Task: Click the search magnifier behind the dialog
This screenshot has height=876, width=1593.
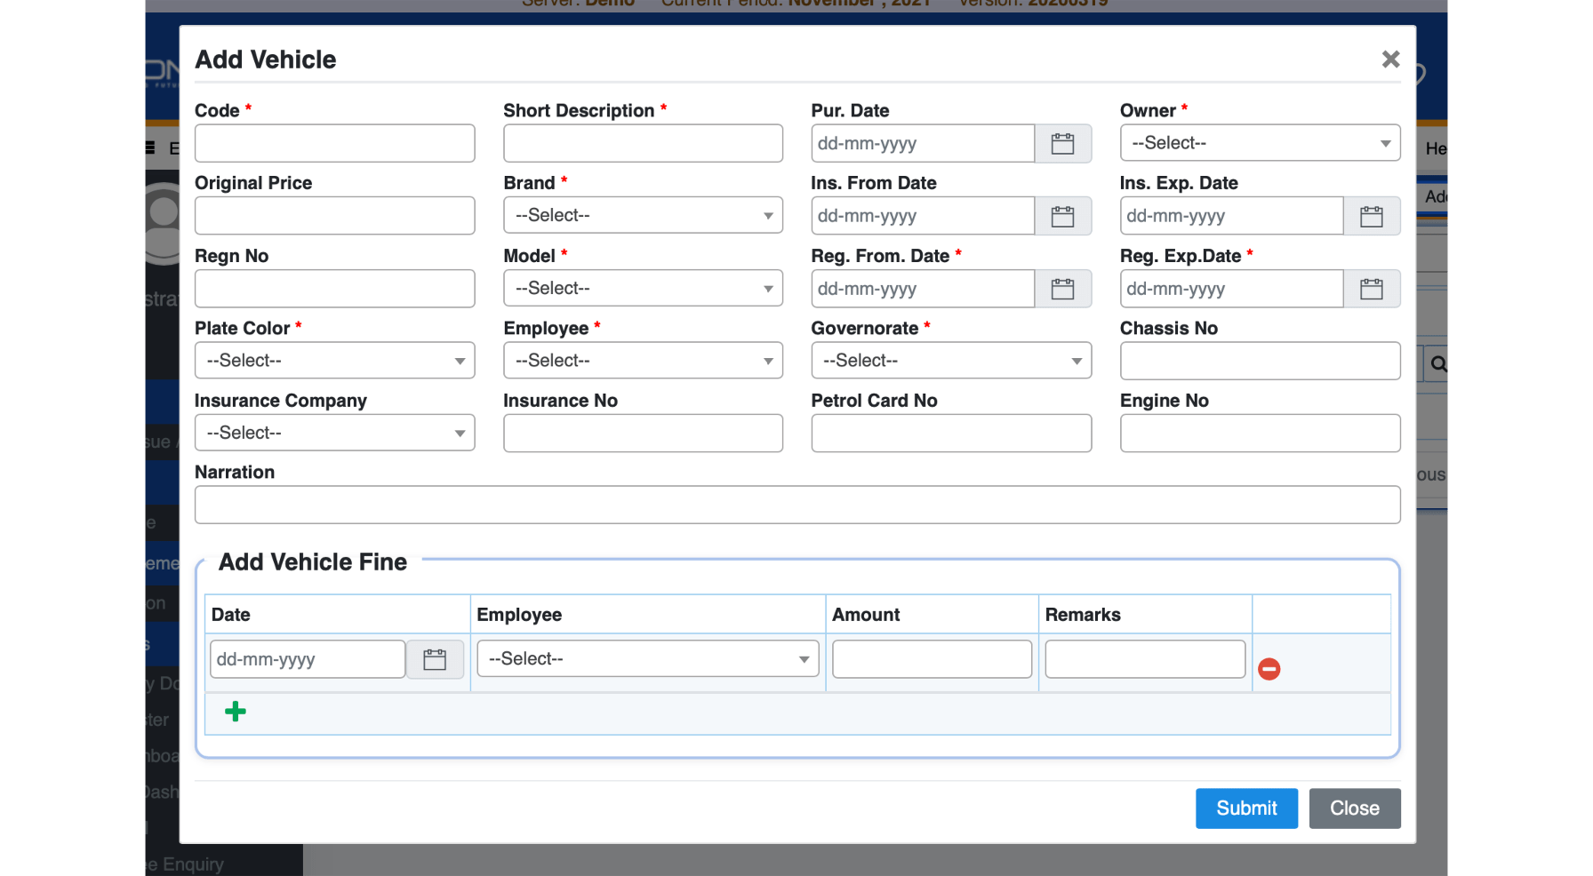Action: coord(1438,363)
